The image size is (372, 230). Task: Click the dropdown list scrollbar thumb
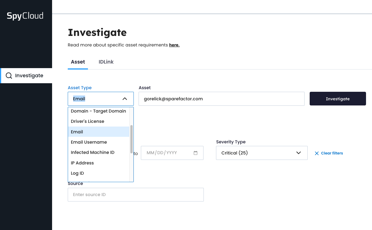tap(131, 139)
